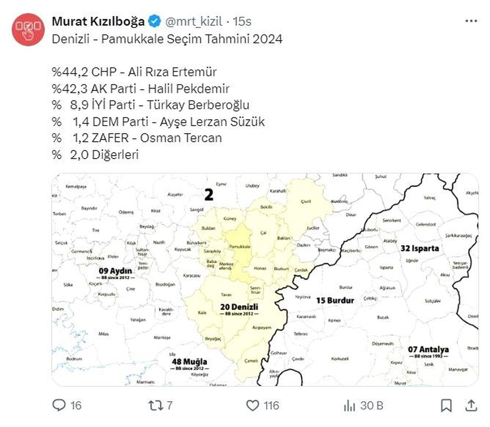This screenshot has height=427, width=490.
Task: Open the @mrt_kizil handle link
Action: (194, 21)
